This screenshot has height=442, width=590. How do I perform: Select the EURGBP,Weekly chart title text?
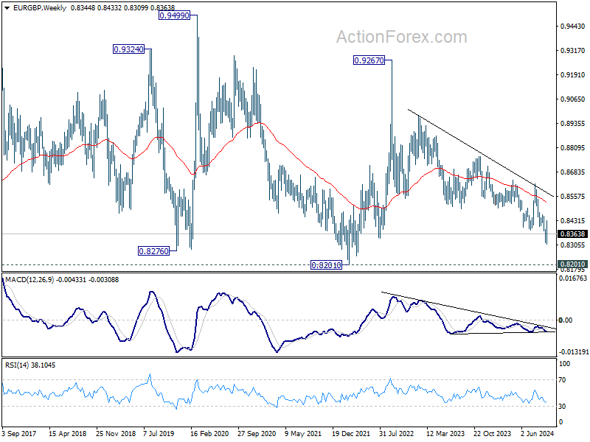click(40, 8)
